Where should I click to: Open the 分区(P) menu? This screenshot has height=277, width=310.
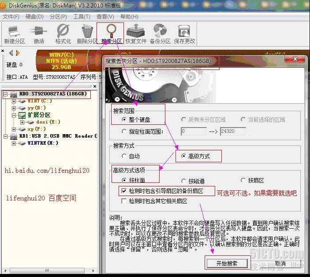[58, 17]
